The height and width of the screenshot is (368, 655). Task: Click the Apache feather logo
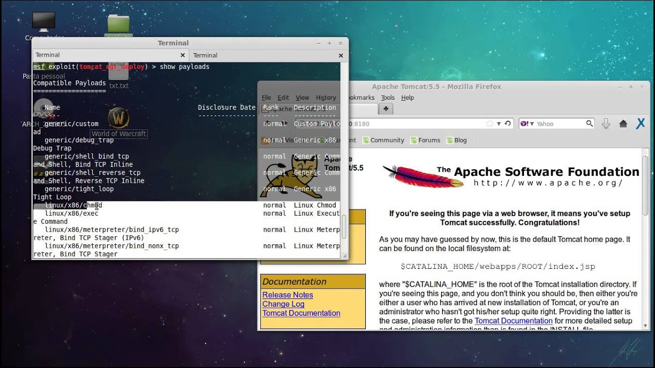tap(423, 176)
